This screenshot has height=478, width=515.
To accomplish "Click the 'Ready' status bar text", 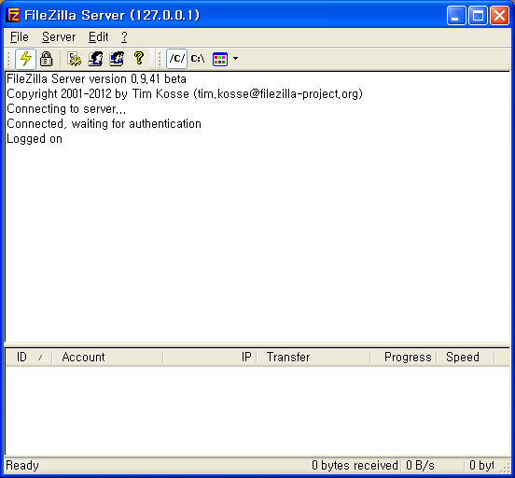I will (22, 466).
